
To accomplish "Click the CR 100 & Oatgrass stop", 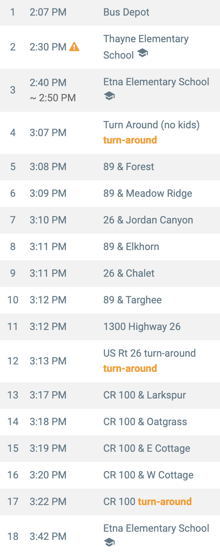I will tap(110, 422).
